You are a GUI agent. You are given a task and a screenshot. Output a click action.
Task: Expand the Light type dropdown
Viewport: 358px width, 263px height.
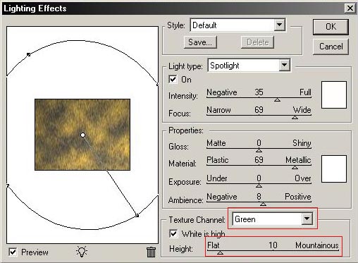(284, 65)
